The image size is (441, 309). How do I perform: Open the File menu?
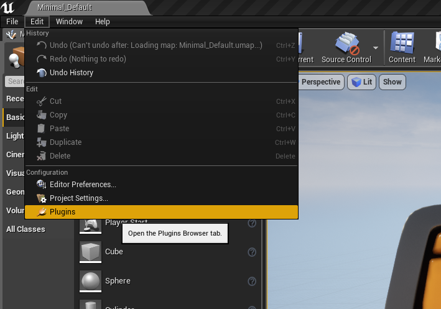[x=12, y=22]
